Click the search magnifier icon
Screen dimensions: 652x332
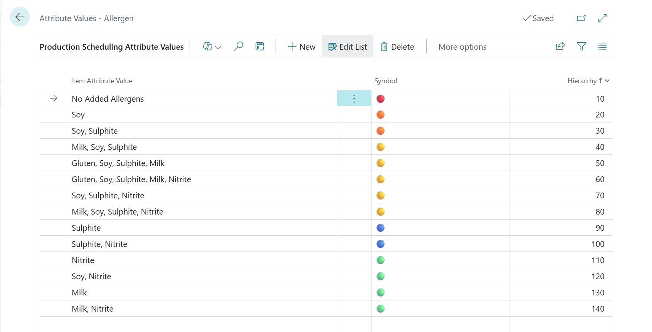239,47
